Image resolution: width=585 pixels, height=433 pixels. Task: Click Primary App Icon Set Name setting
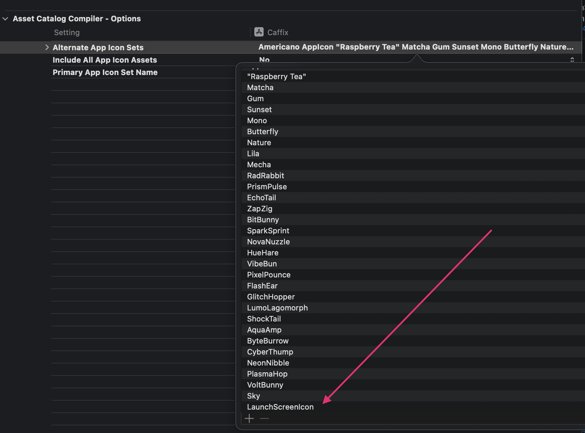pos(105,72)
